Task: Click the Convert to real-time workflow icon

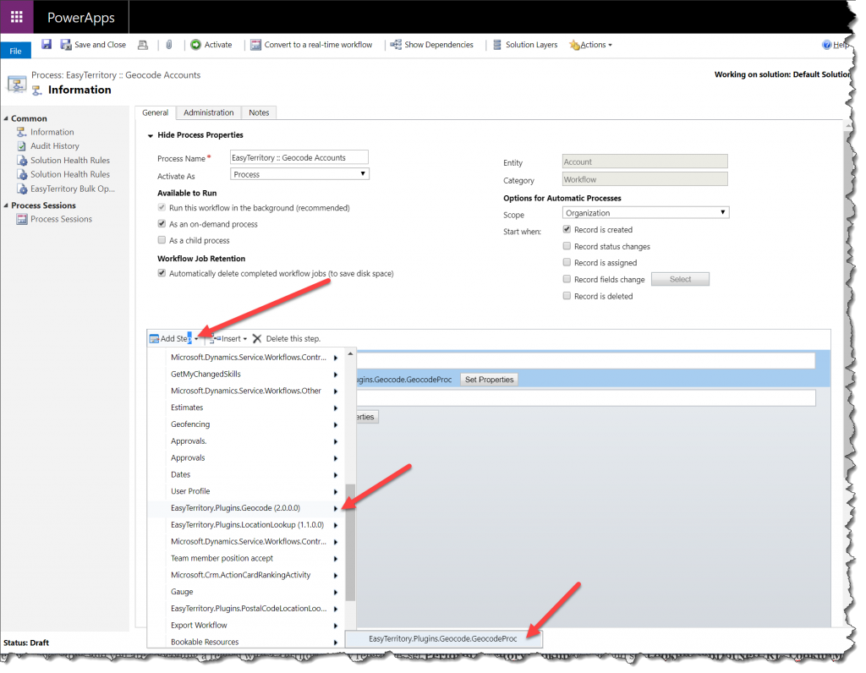Action: tap(255, 45)
